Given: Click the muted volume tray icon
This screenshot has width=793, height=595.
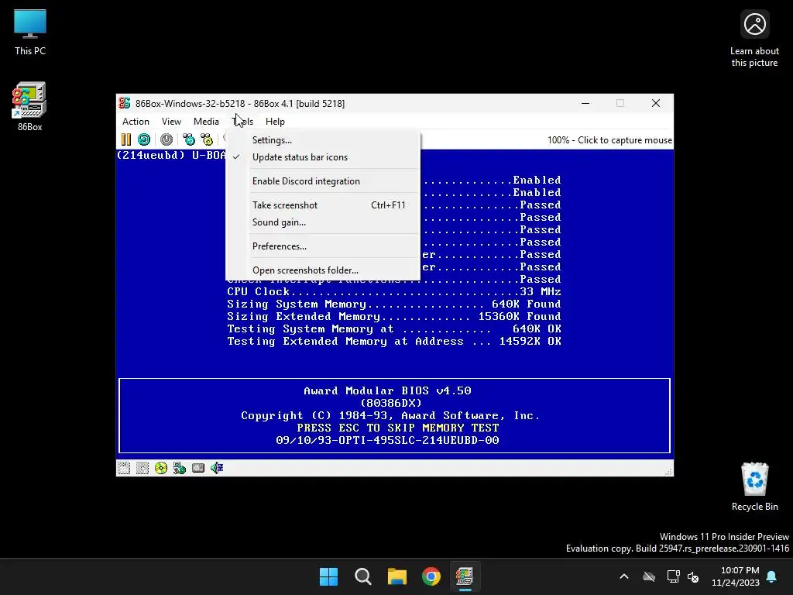Looking at the screenshot, I should pos(693,576).
